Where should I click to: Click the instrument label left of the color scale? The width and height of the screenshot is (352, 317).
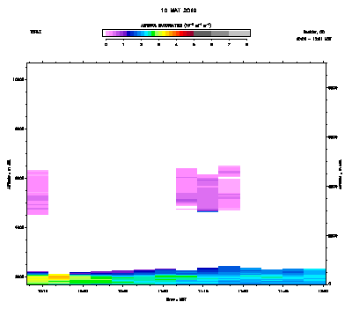(35, 32)
